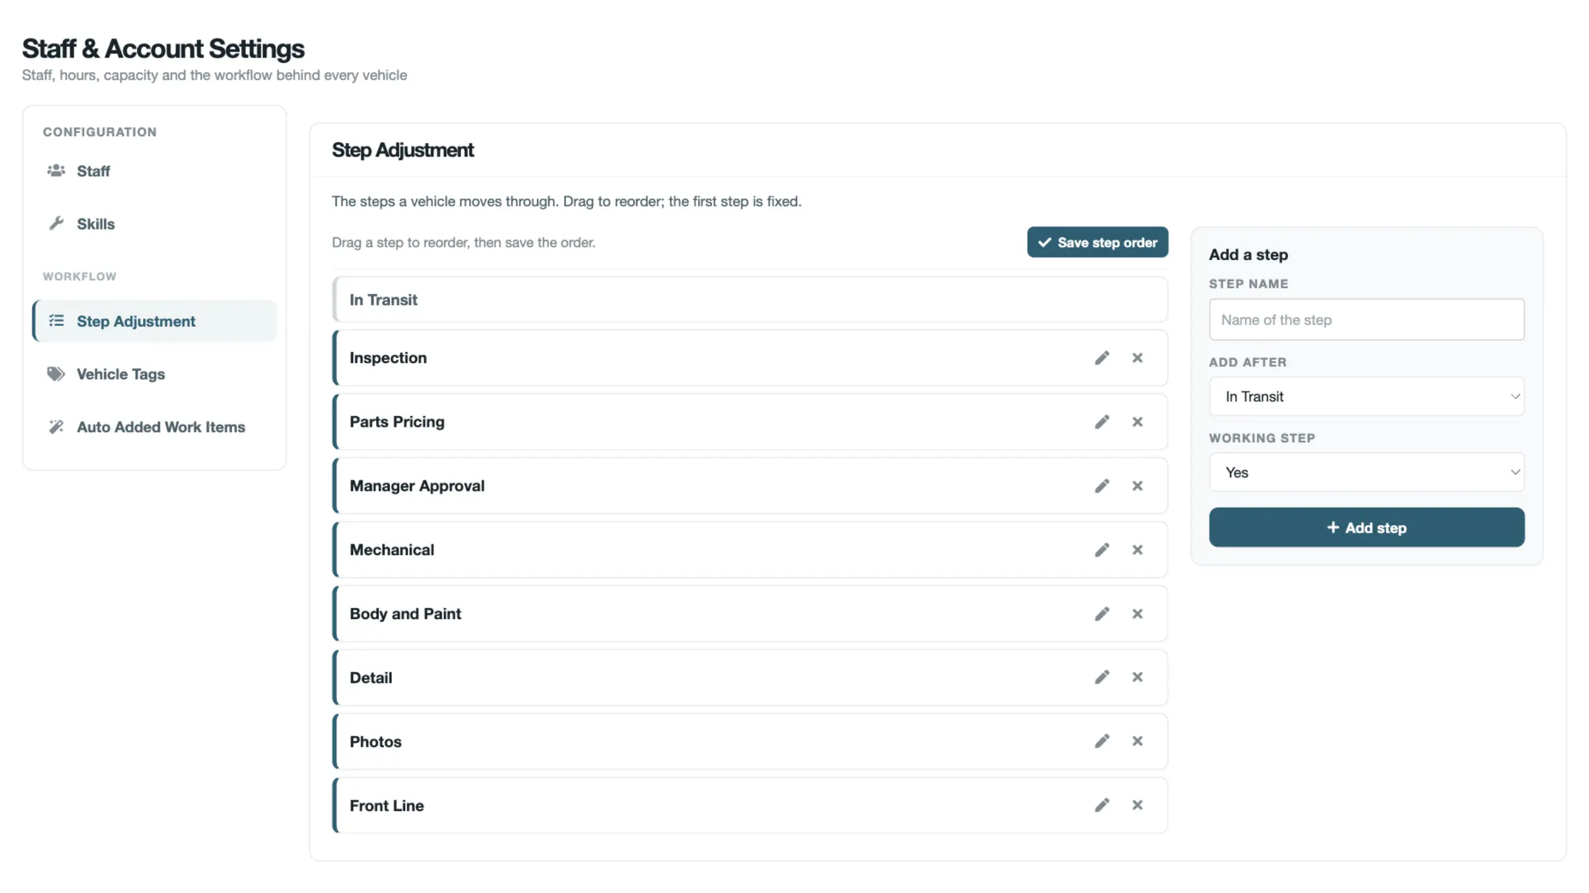Edit the Inspection step with pencil icon

[x=1102, y=358]
